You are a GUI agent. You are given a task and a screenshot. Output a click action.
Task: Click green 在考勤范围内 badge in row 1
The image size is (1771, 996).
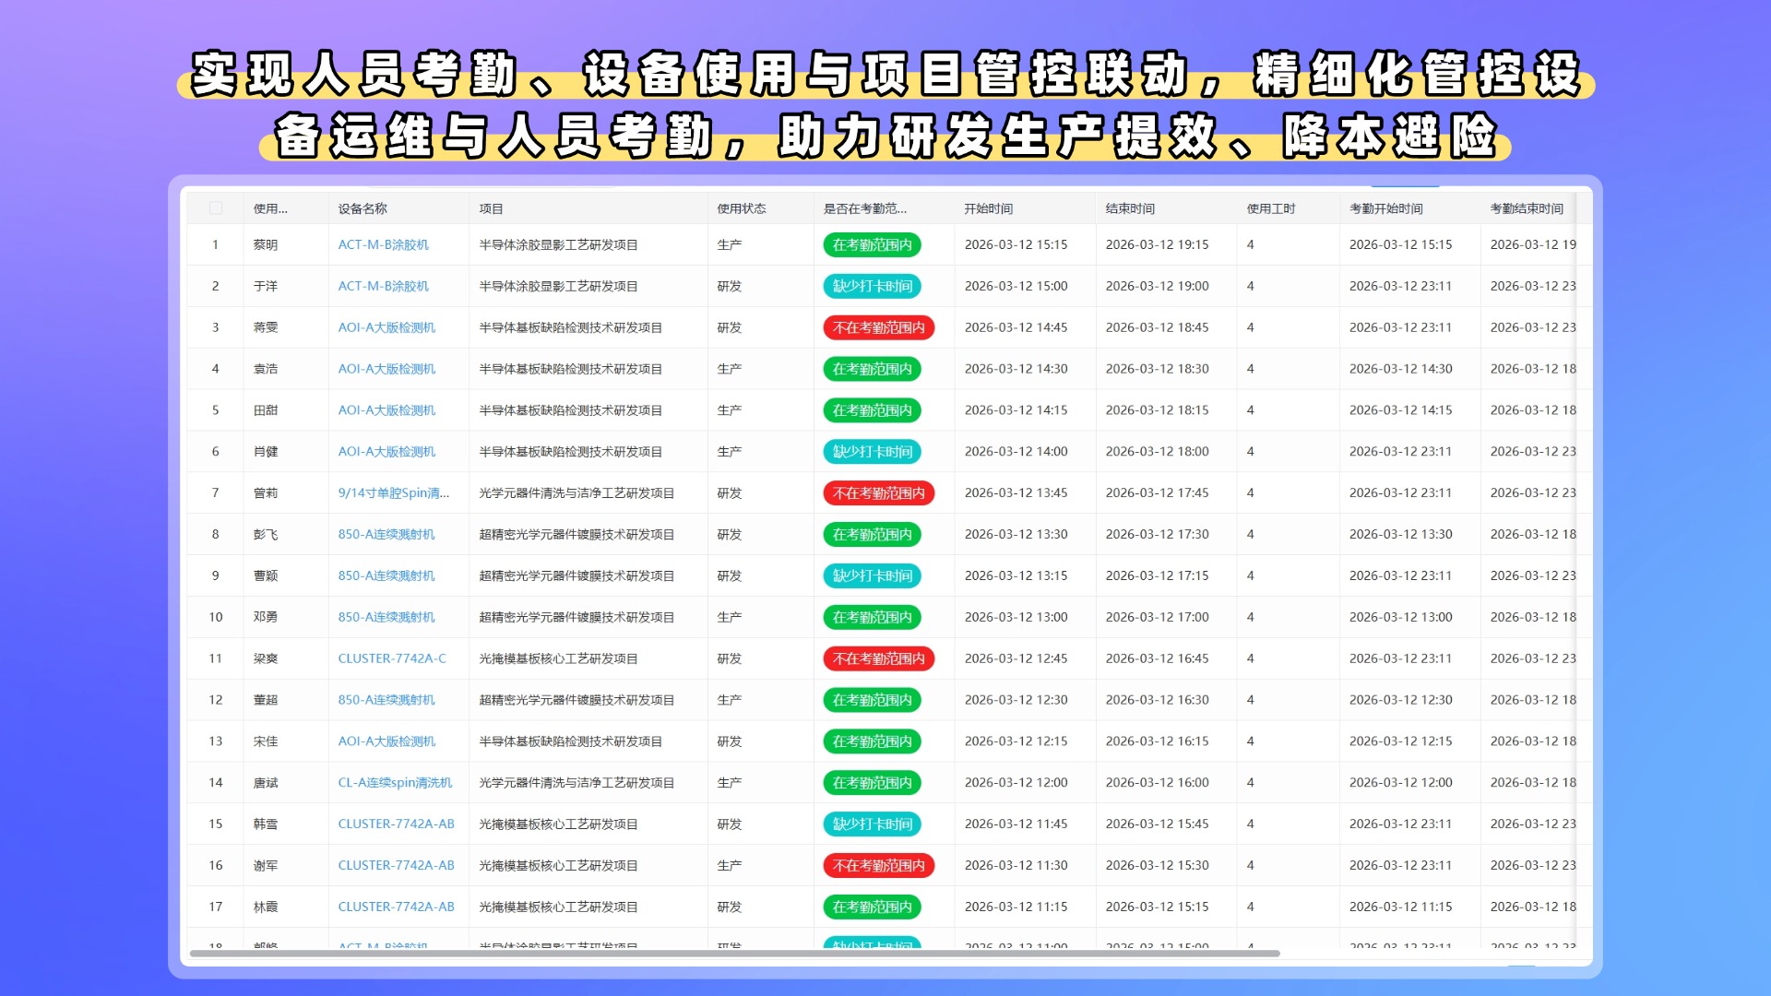coord(872,245)
